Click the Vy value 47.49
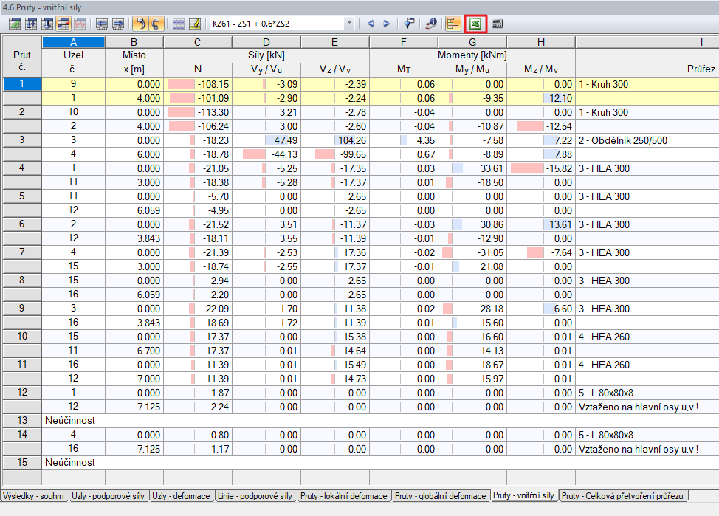The height and width of the screenshot is (516, 719). [285, 140]
